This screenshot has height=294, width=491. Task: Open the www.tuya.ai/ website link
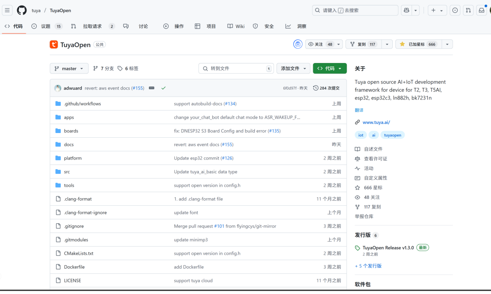pos(376,122)
